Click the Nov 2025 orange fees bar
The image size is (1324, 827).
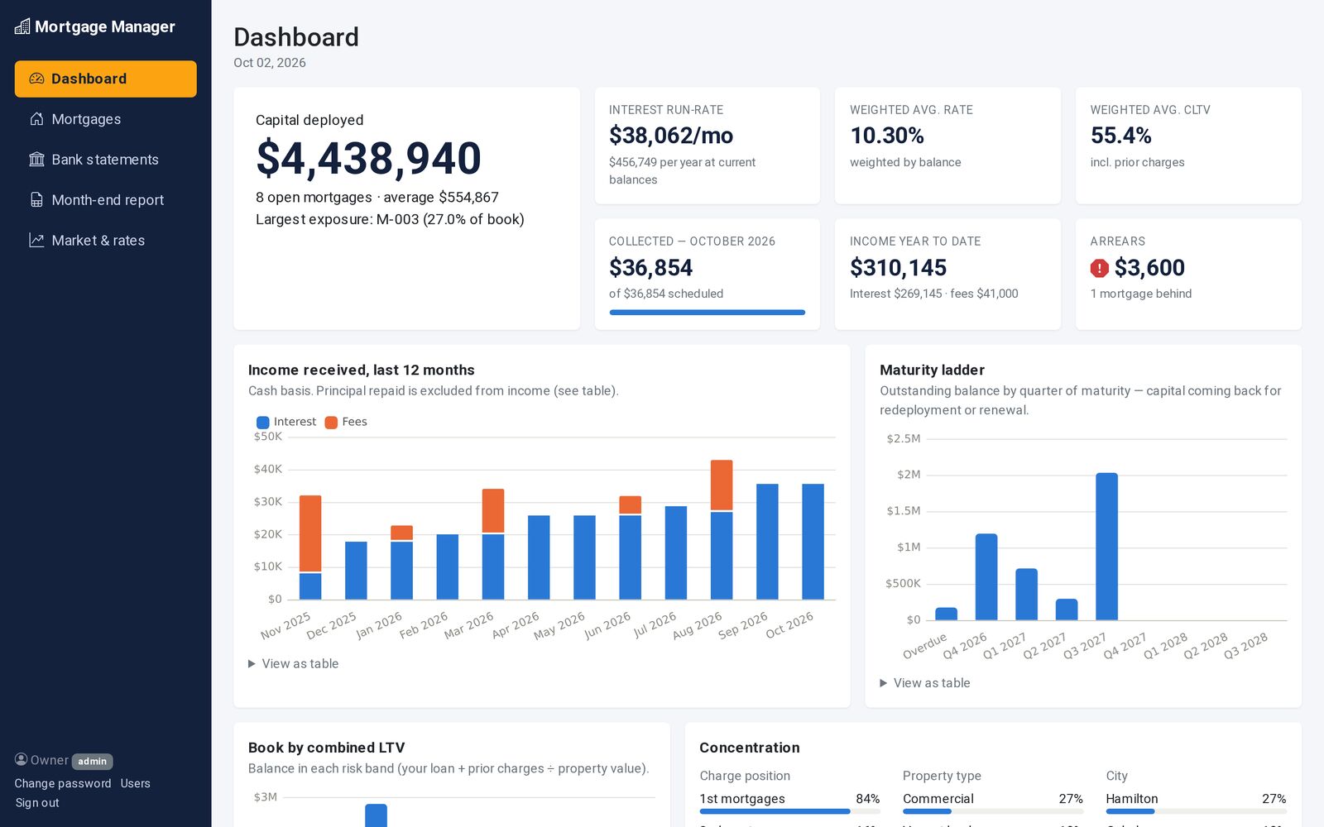pos(310,533)
